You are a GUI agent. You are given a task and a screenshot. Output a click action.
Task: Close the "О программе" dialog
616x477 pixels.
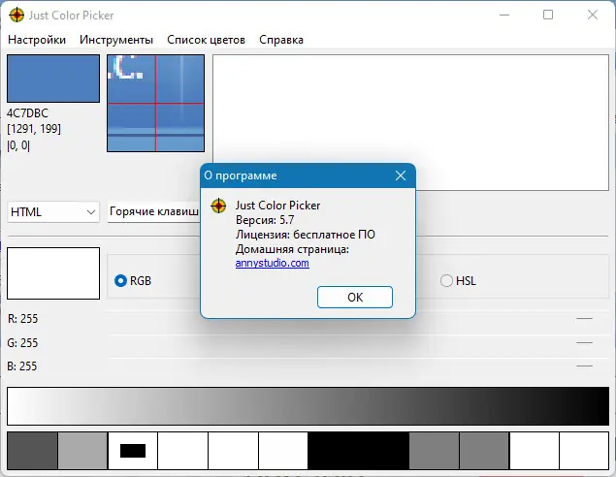(401, 175)
